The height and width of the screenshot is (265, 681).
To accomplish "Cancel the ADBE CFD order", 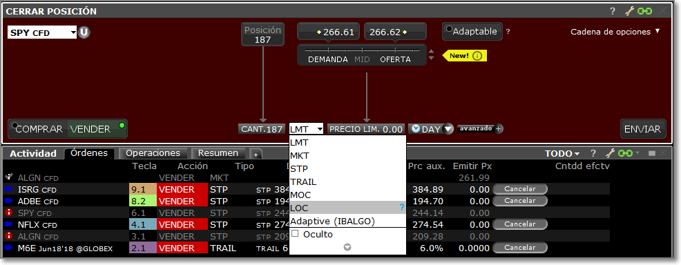I will click(520, 201).
